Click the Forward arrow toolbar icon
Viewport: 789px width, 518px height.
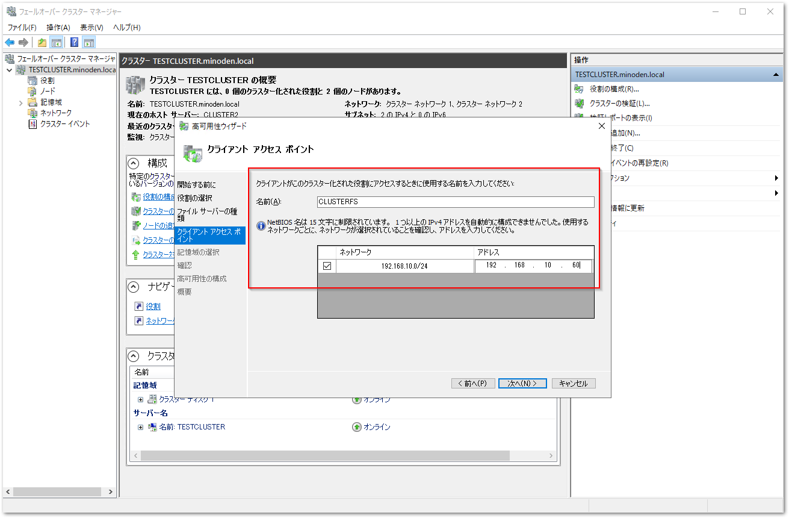(23, 42)
